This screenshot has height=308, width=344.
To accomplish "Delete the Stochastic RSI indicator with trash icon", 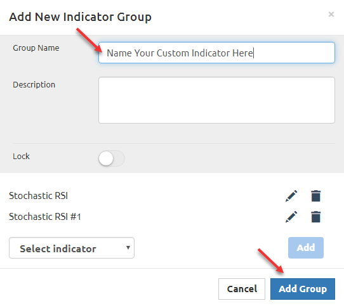I will click(x=316, y=196).
